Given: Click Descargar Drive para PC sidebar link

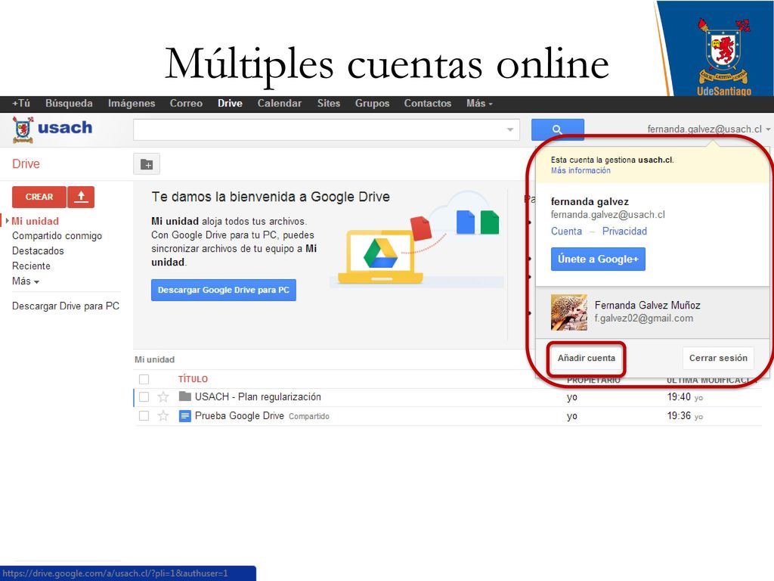Looking at the screenshot, I should click(66, 306).
